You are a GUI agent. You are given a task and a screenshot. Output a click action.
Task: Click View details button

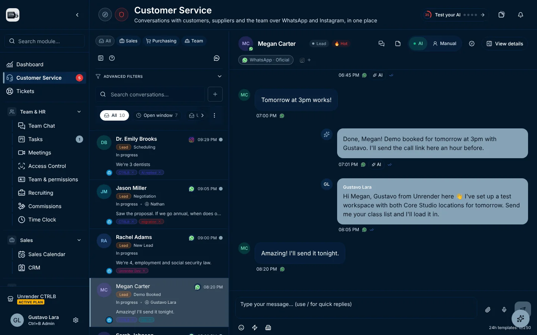pos(505,44)
